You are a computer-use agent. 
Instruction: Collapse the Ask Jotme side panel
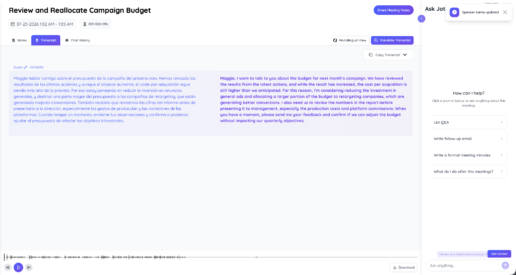point(421,19)
